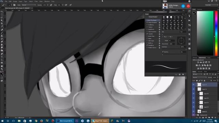The image size is (219, 123).
Task: Toggle the Brush panel icon in options bar
Action: click(14, 5)
